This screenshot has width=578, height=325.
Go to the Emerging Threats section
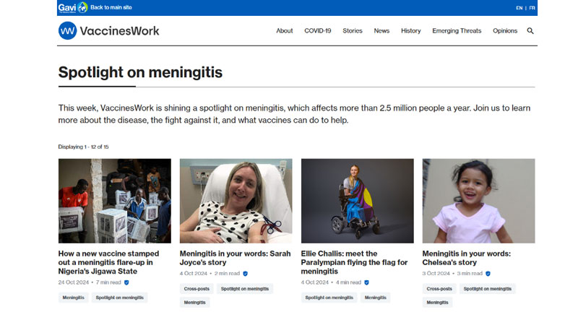point(457,31)
